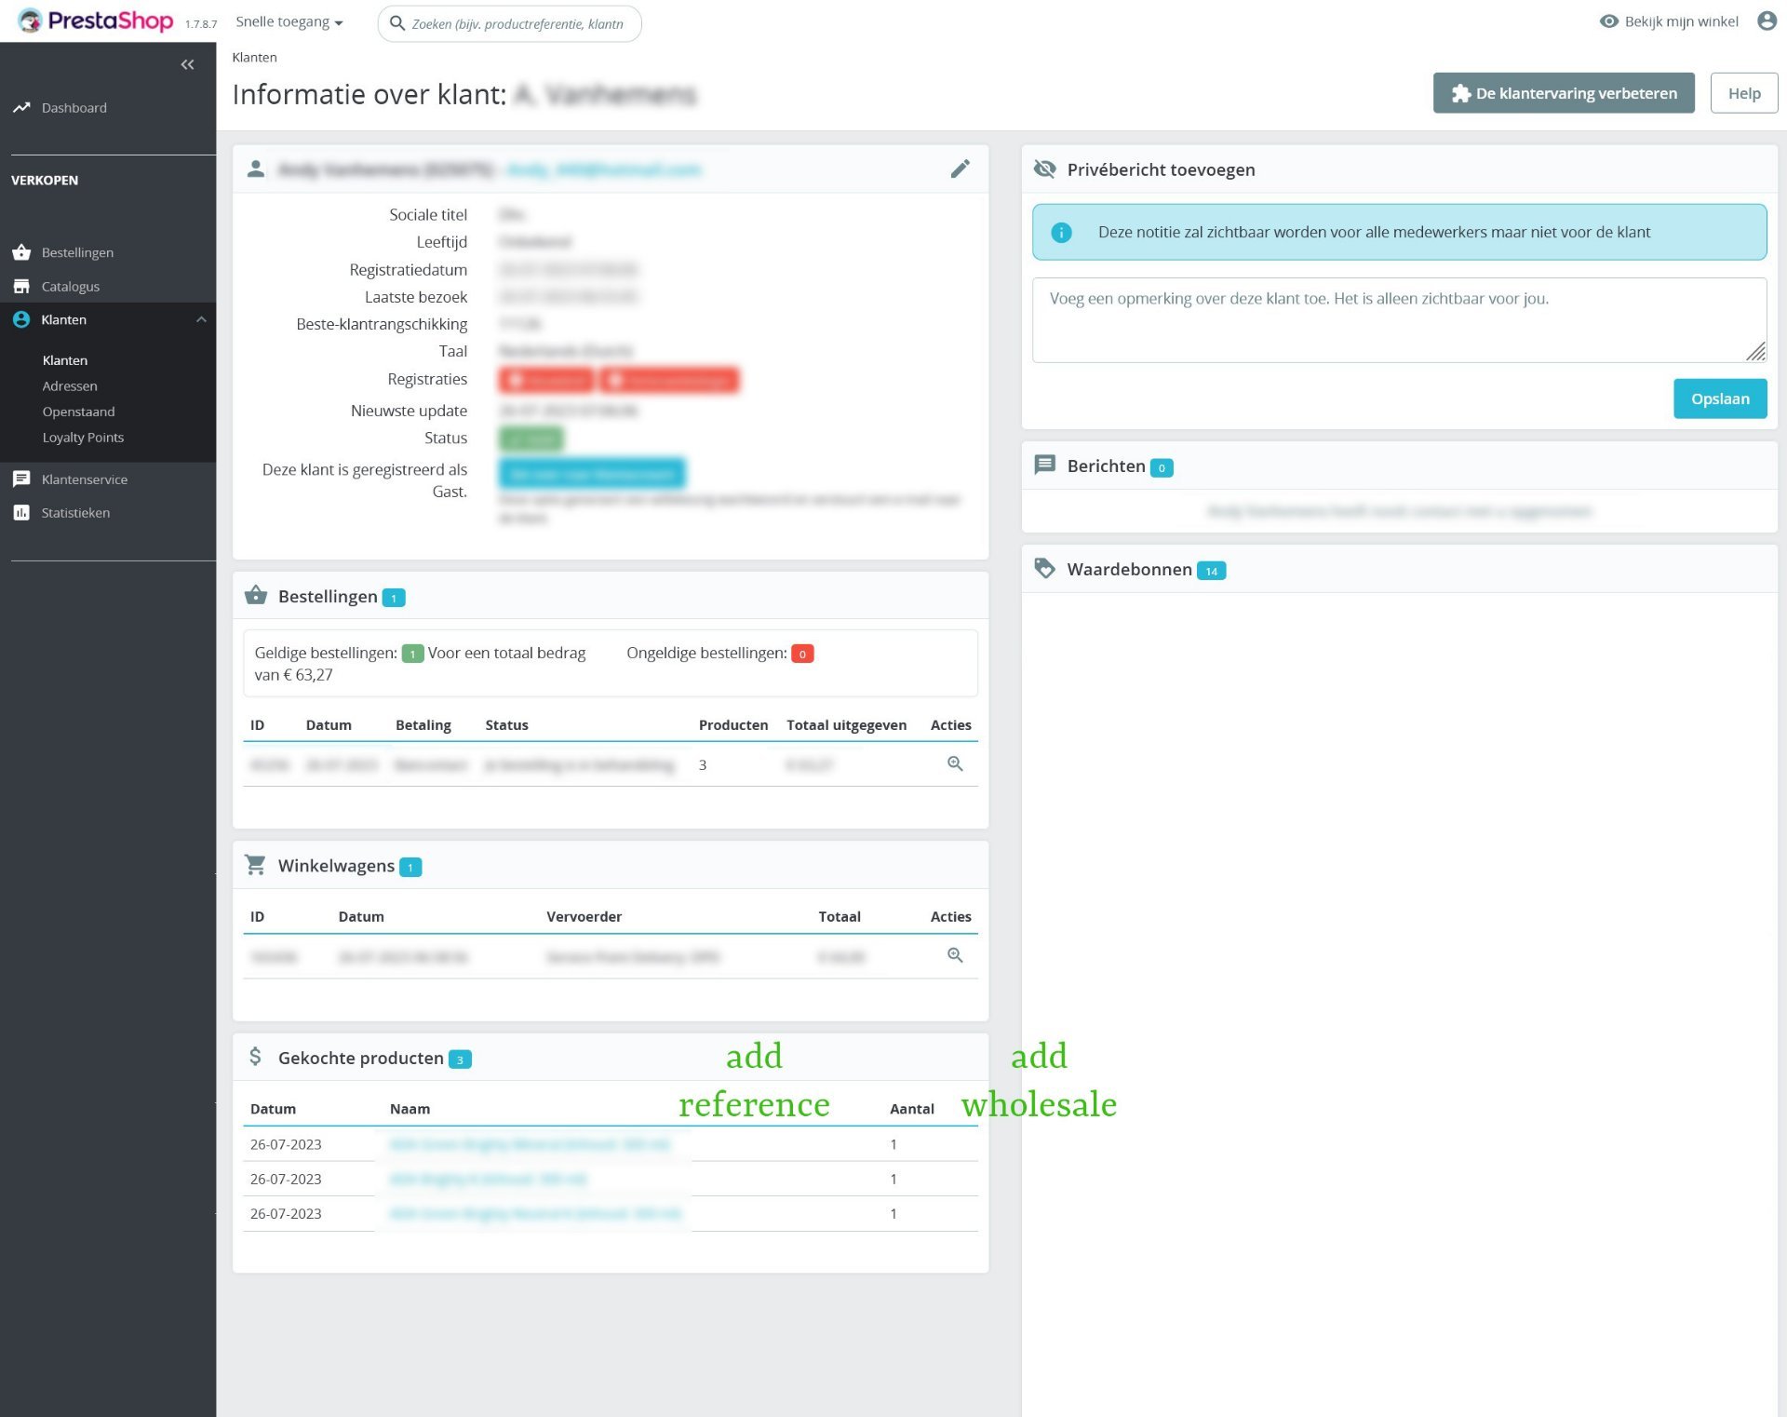The image size is (1787, 1417).
Task: Click the Bestellingen basket icon in sidebar
Action: [x=21, y=252]
